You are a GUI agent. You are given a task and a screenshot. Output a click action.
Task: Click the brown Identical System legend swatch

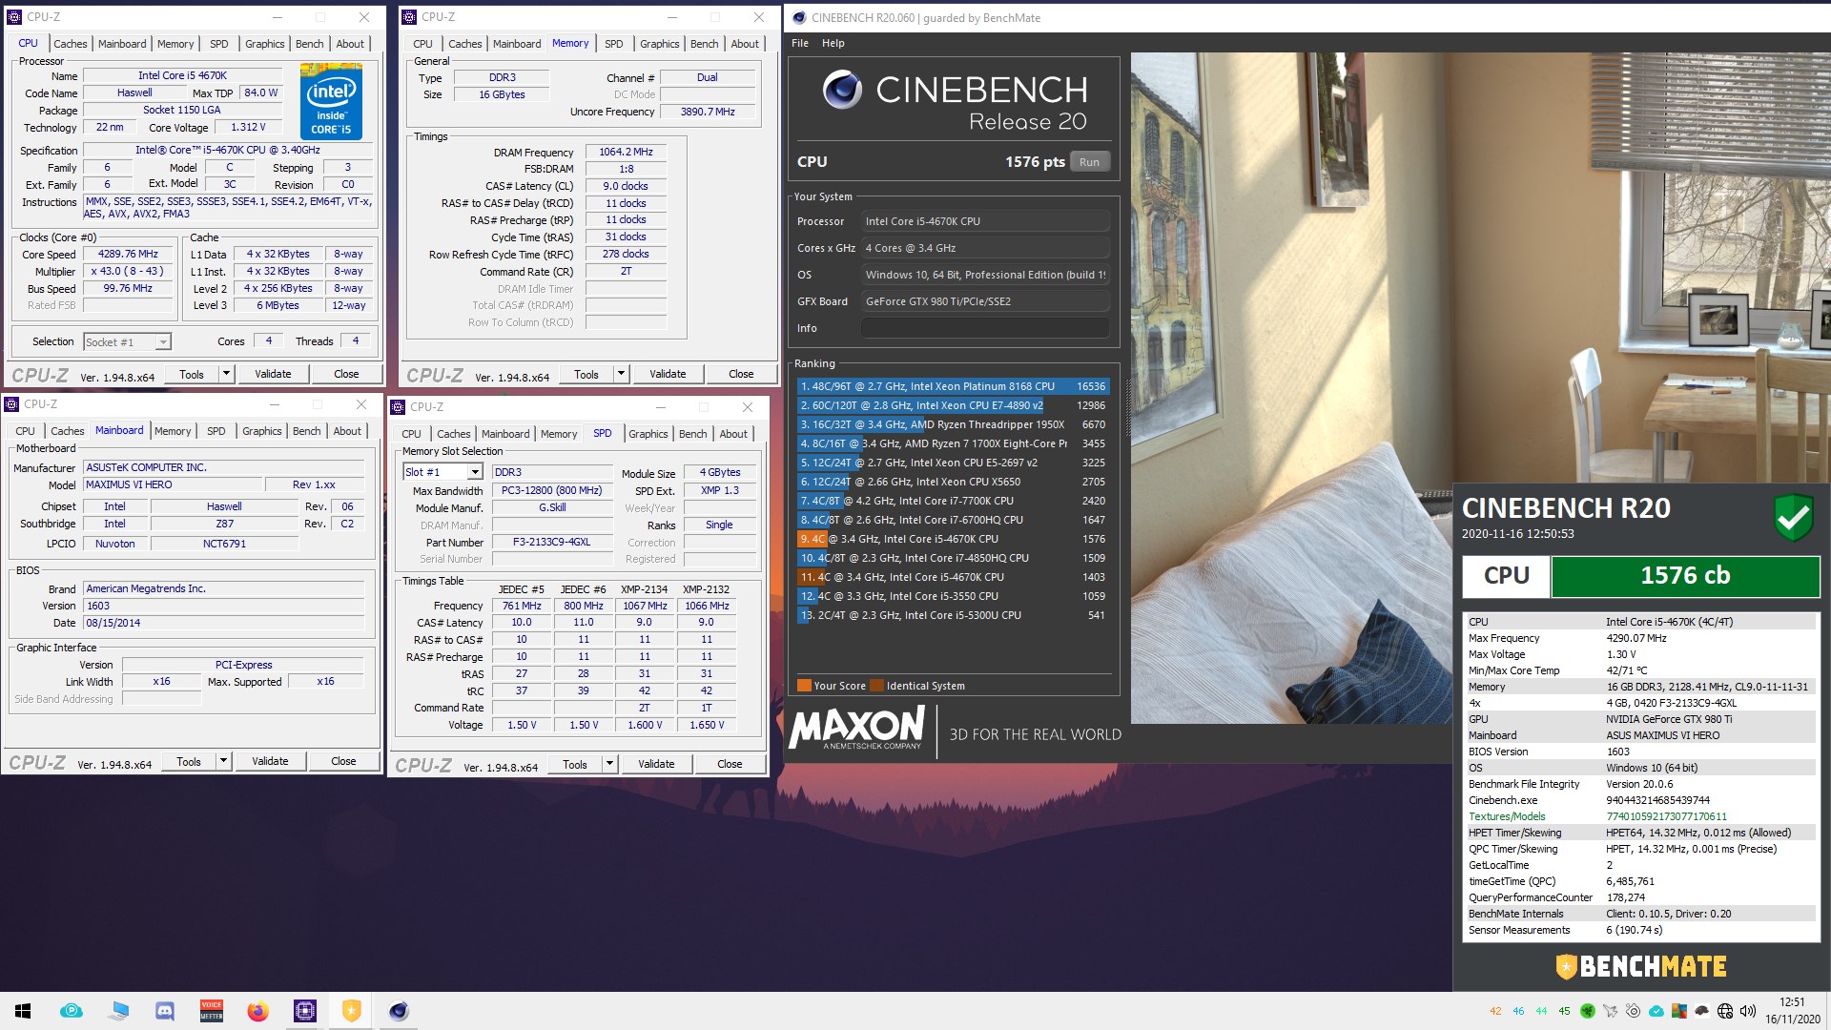click(876, 686)
